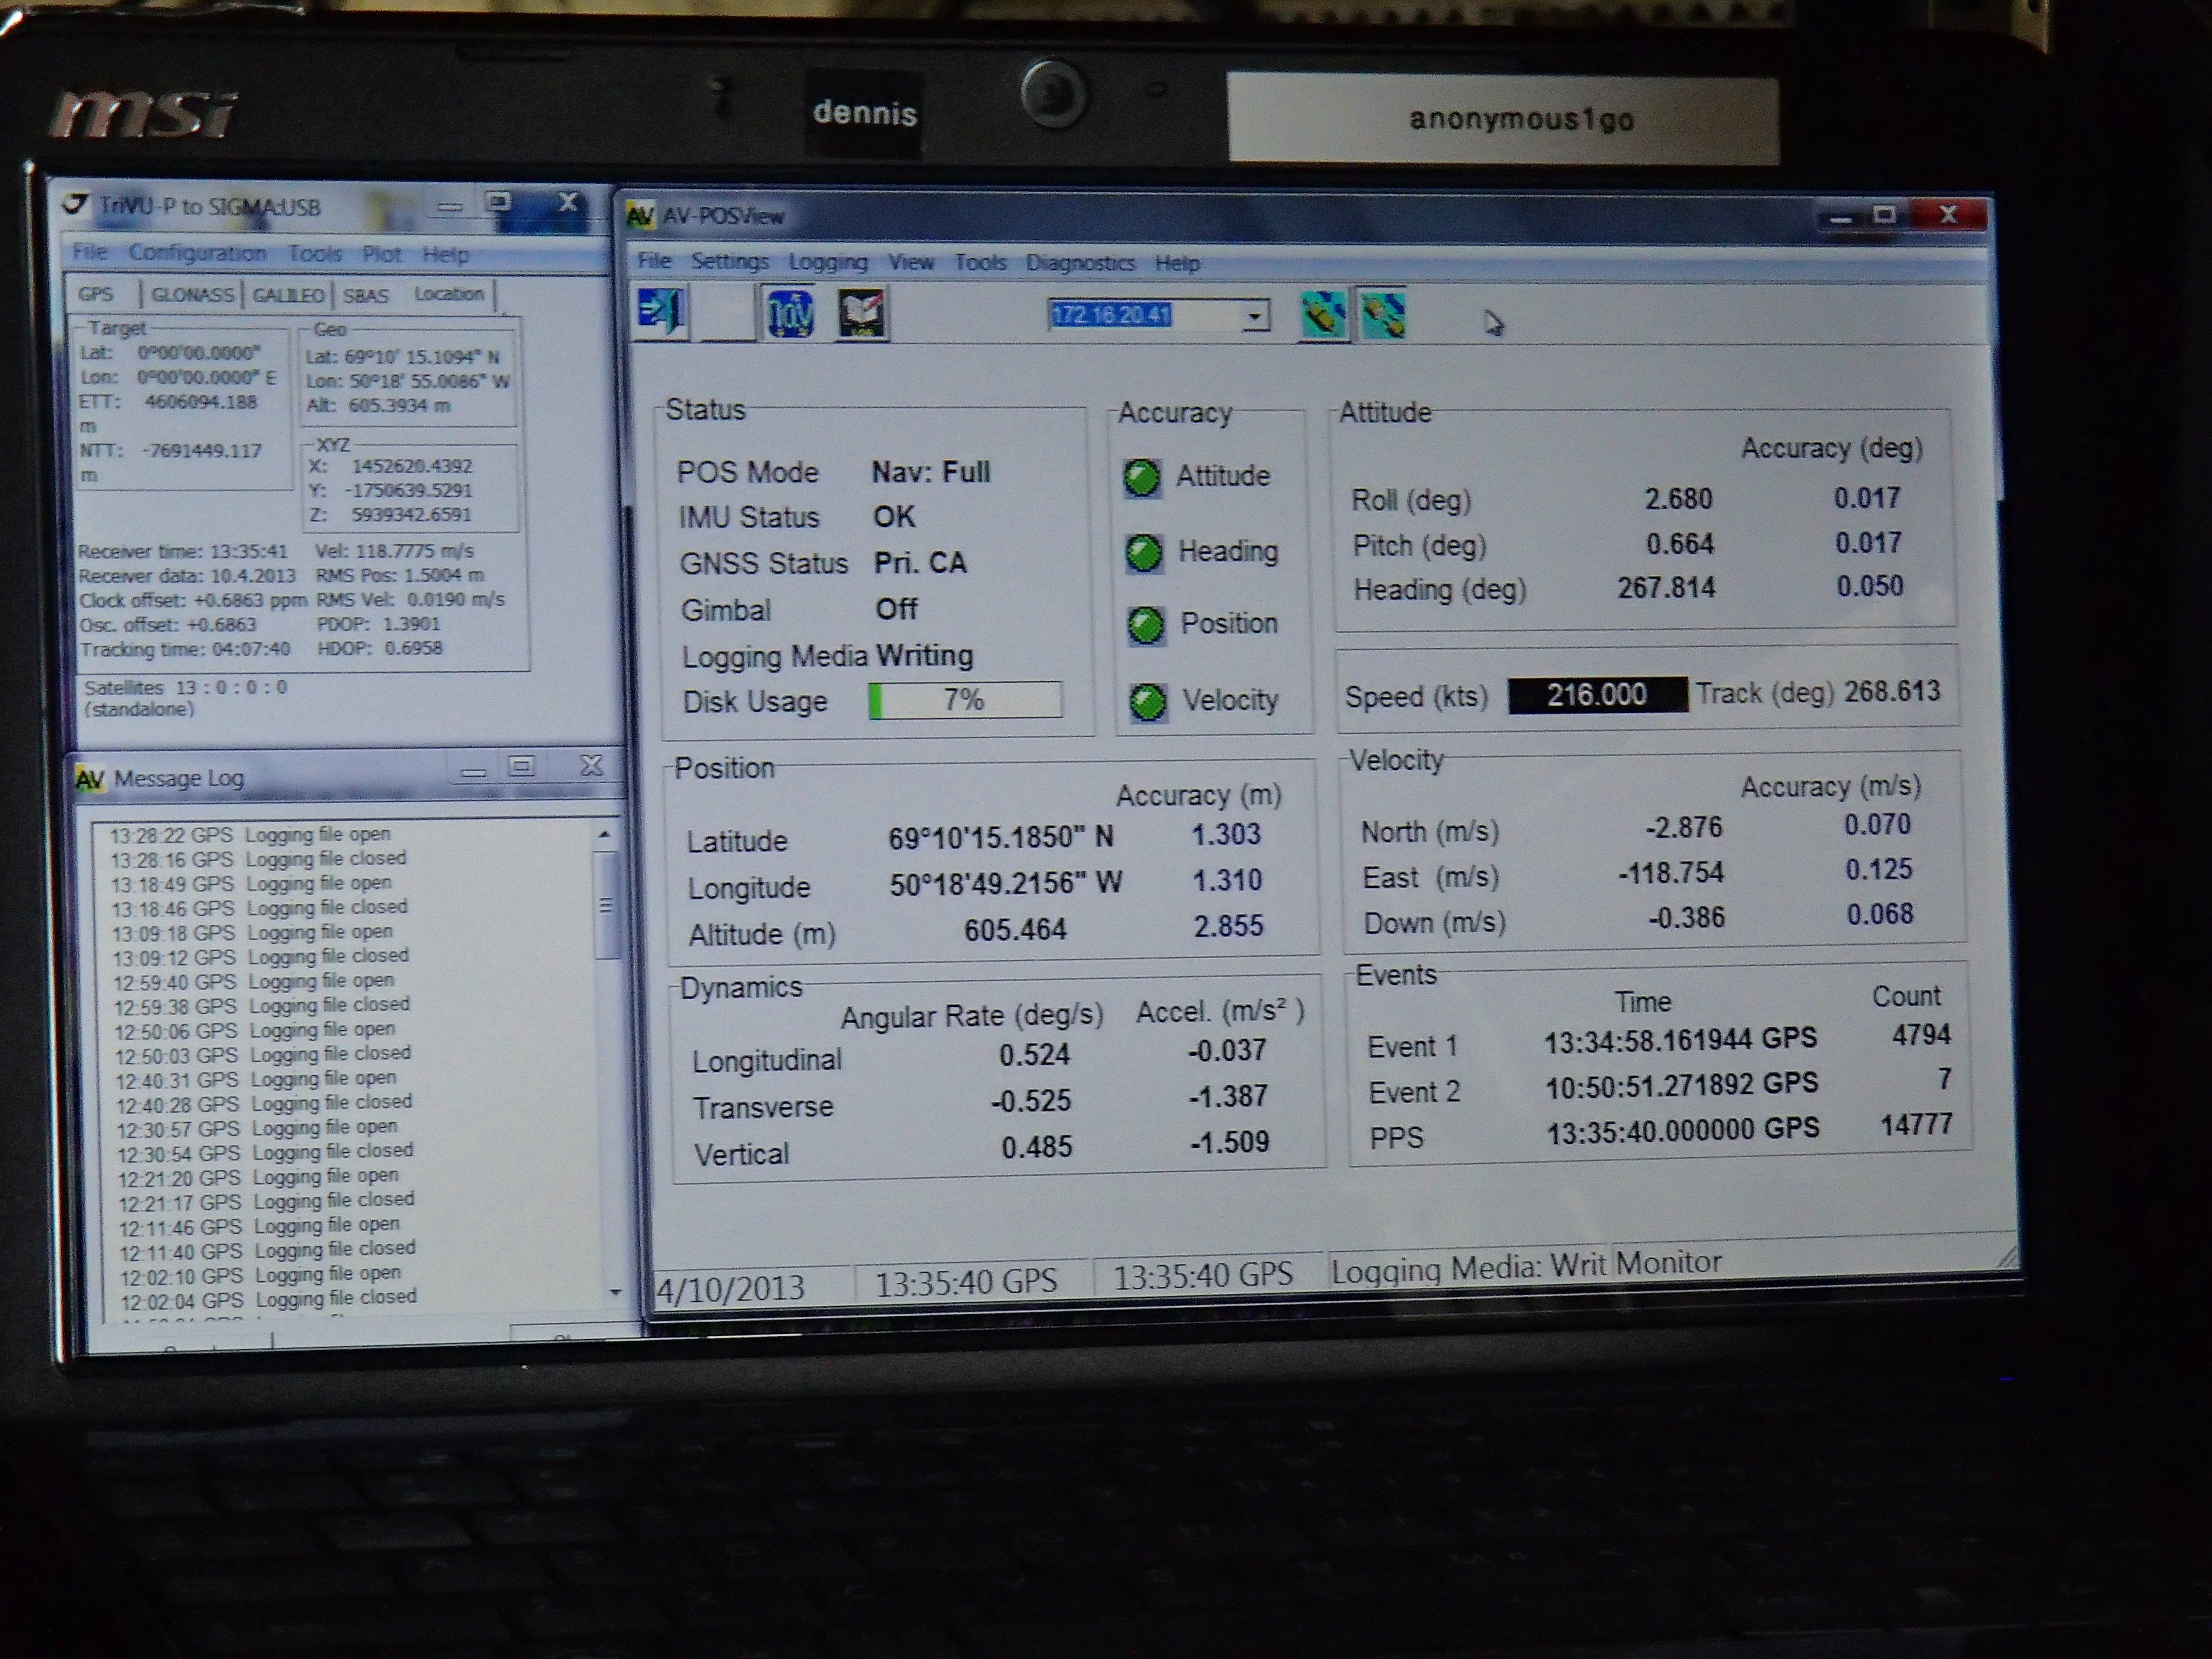The image size is (2212, 1659).
Task: Open the logging book toolbar icon
Action: pos(862,314)
